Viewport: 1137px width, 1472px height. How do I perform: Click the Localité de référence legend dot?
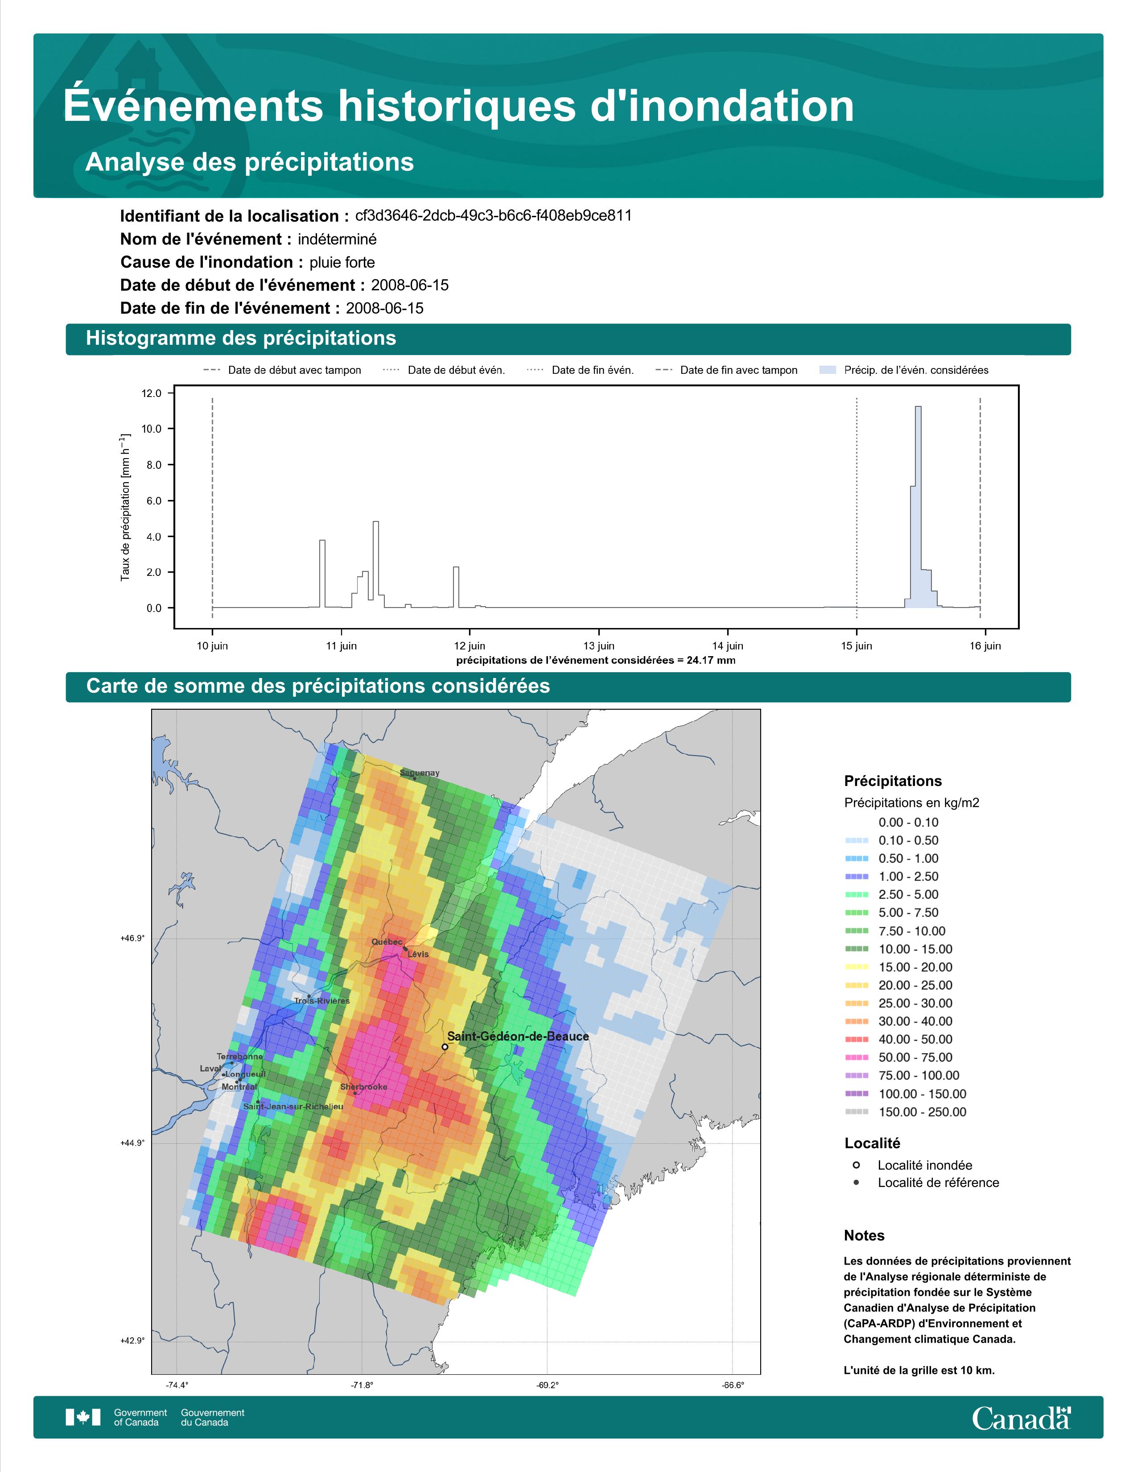[856, 1183]
